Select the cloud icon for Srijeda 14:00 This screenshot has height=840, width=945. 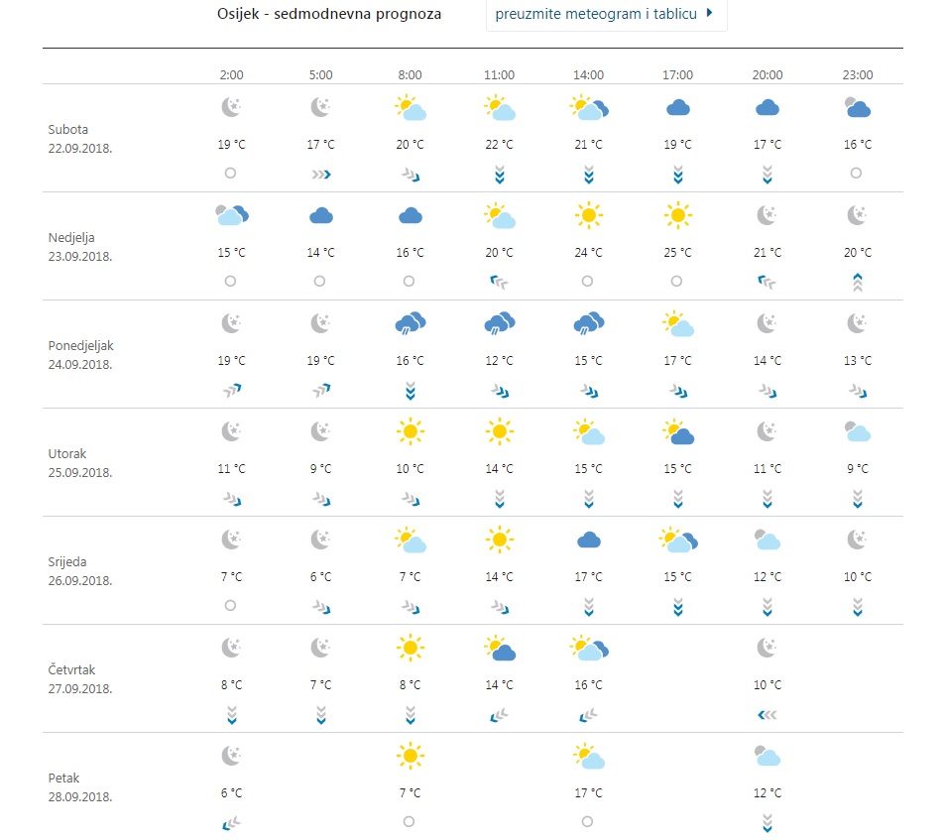point(588,539)
